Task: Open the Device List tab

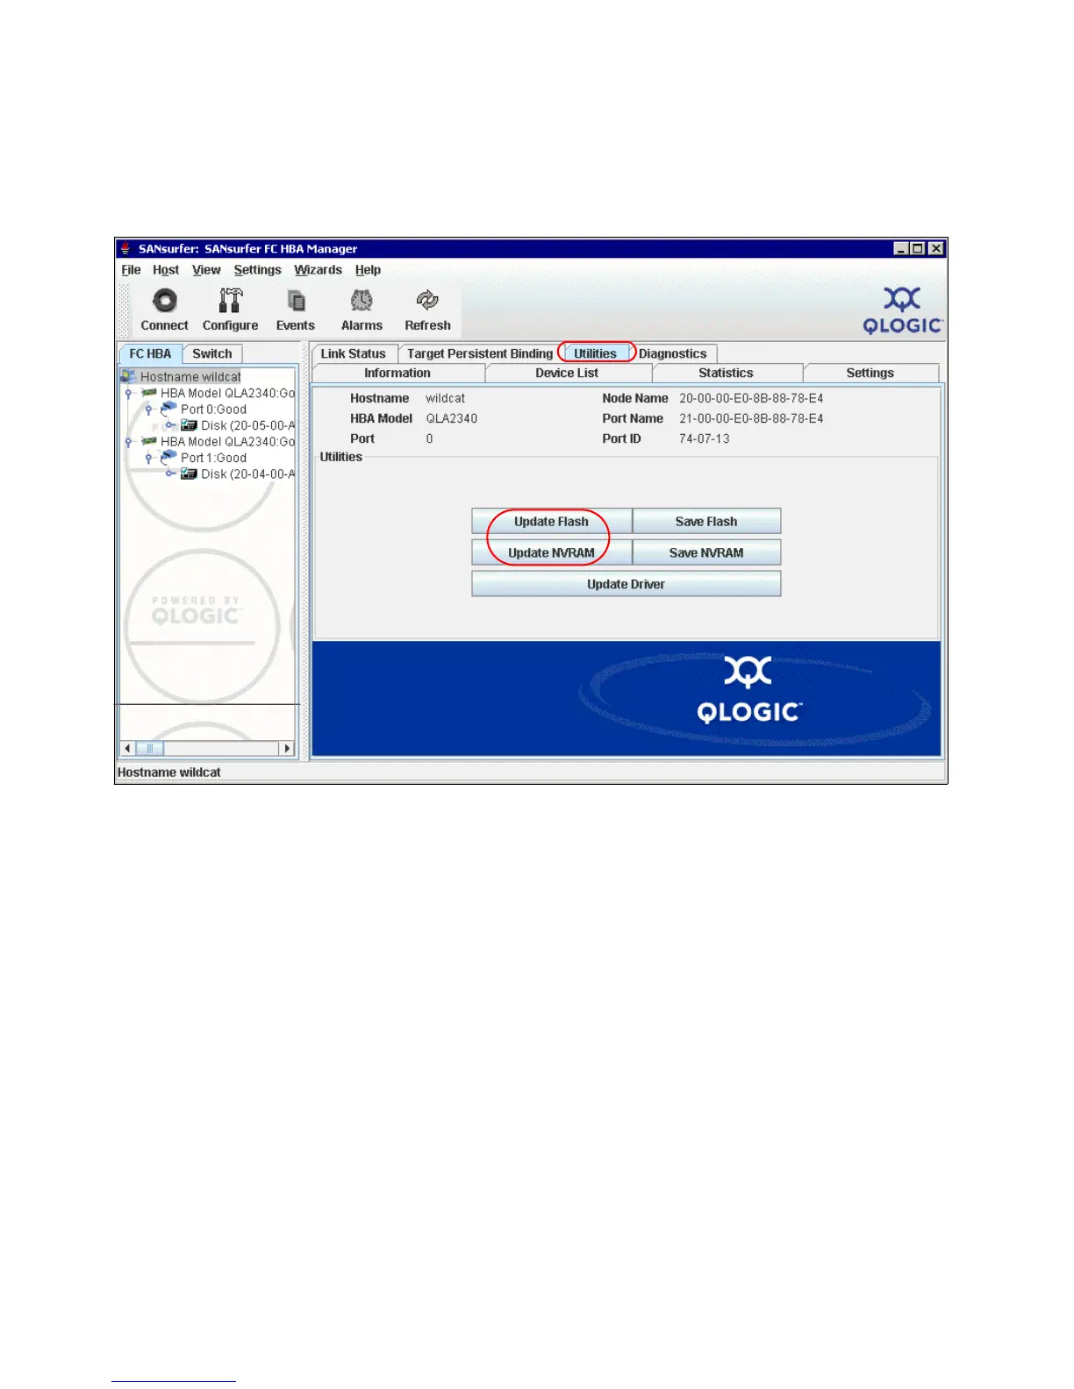Action: point(567,373)
